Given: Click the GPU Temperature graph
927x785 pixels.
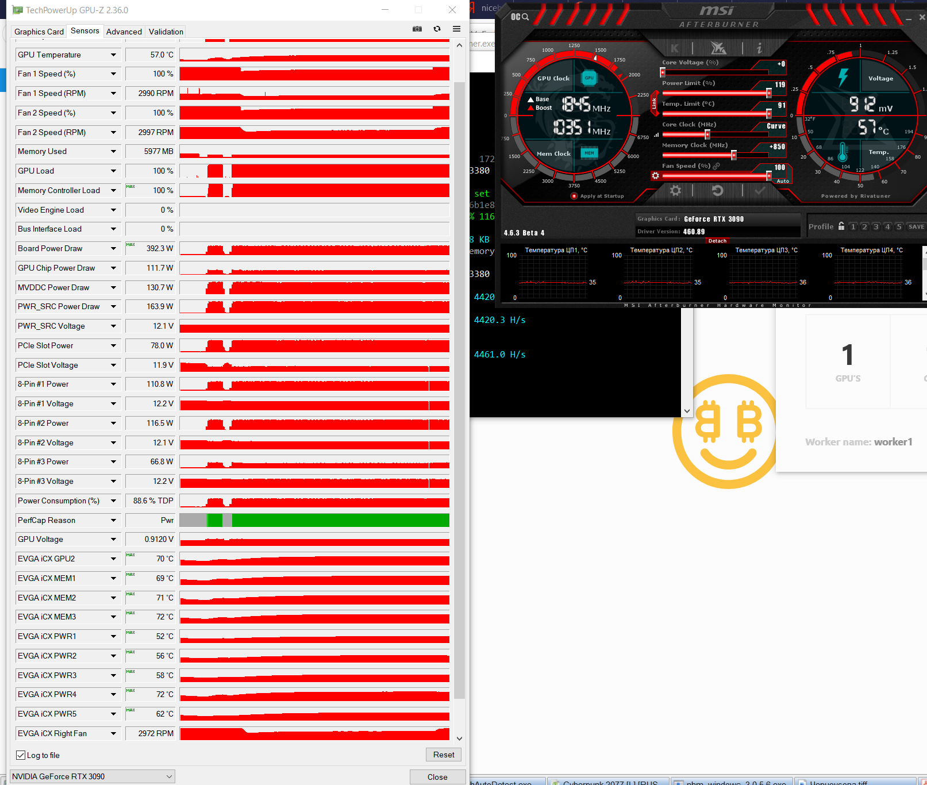Looking at the screenshot, I should [314, 55].
